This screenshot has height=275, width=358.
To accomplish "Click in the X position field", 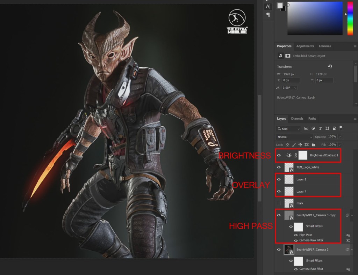I will tap(291, 80).
